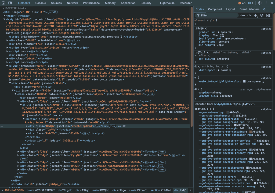
Task: Select c-data id i7 element row
Action: coord(60,141)
